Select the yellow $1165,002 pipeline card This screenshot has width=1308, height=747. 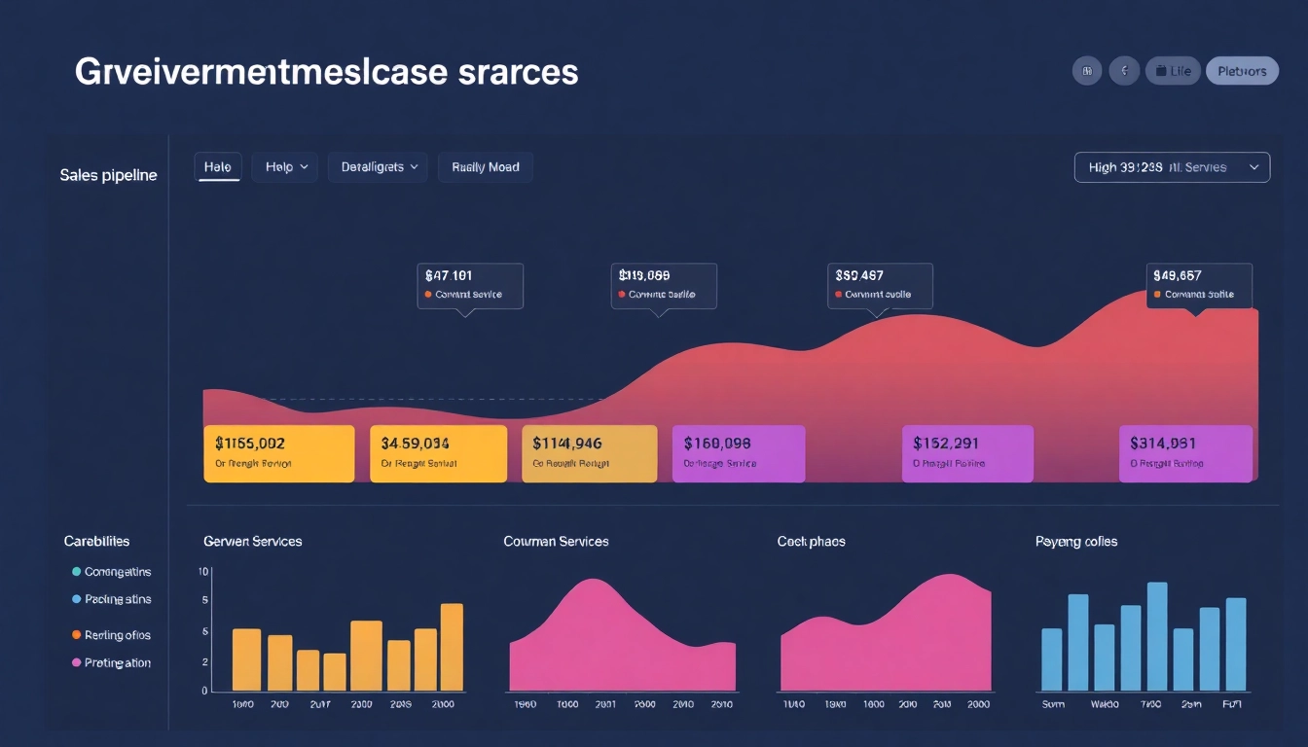278,453
